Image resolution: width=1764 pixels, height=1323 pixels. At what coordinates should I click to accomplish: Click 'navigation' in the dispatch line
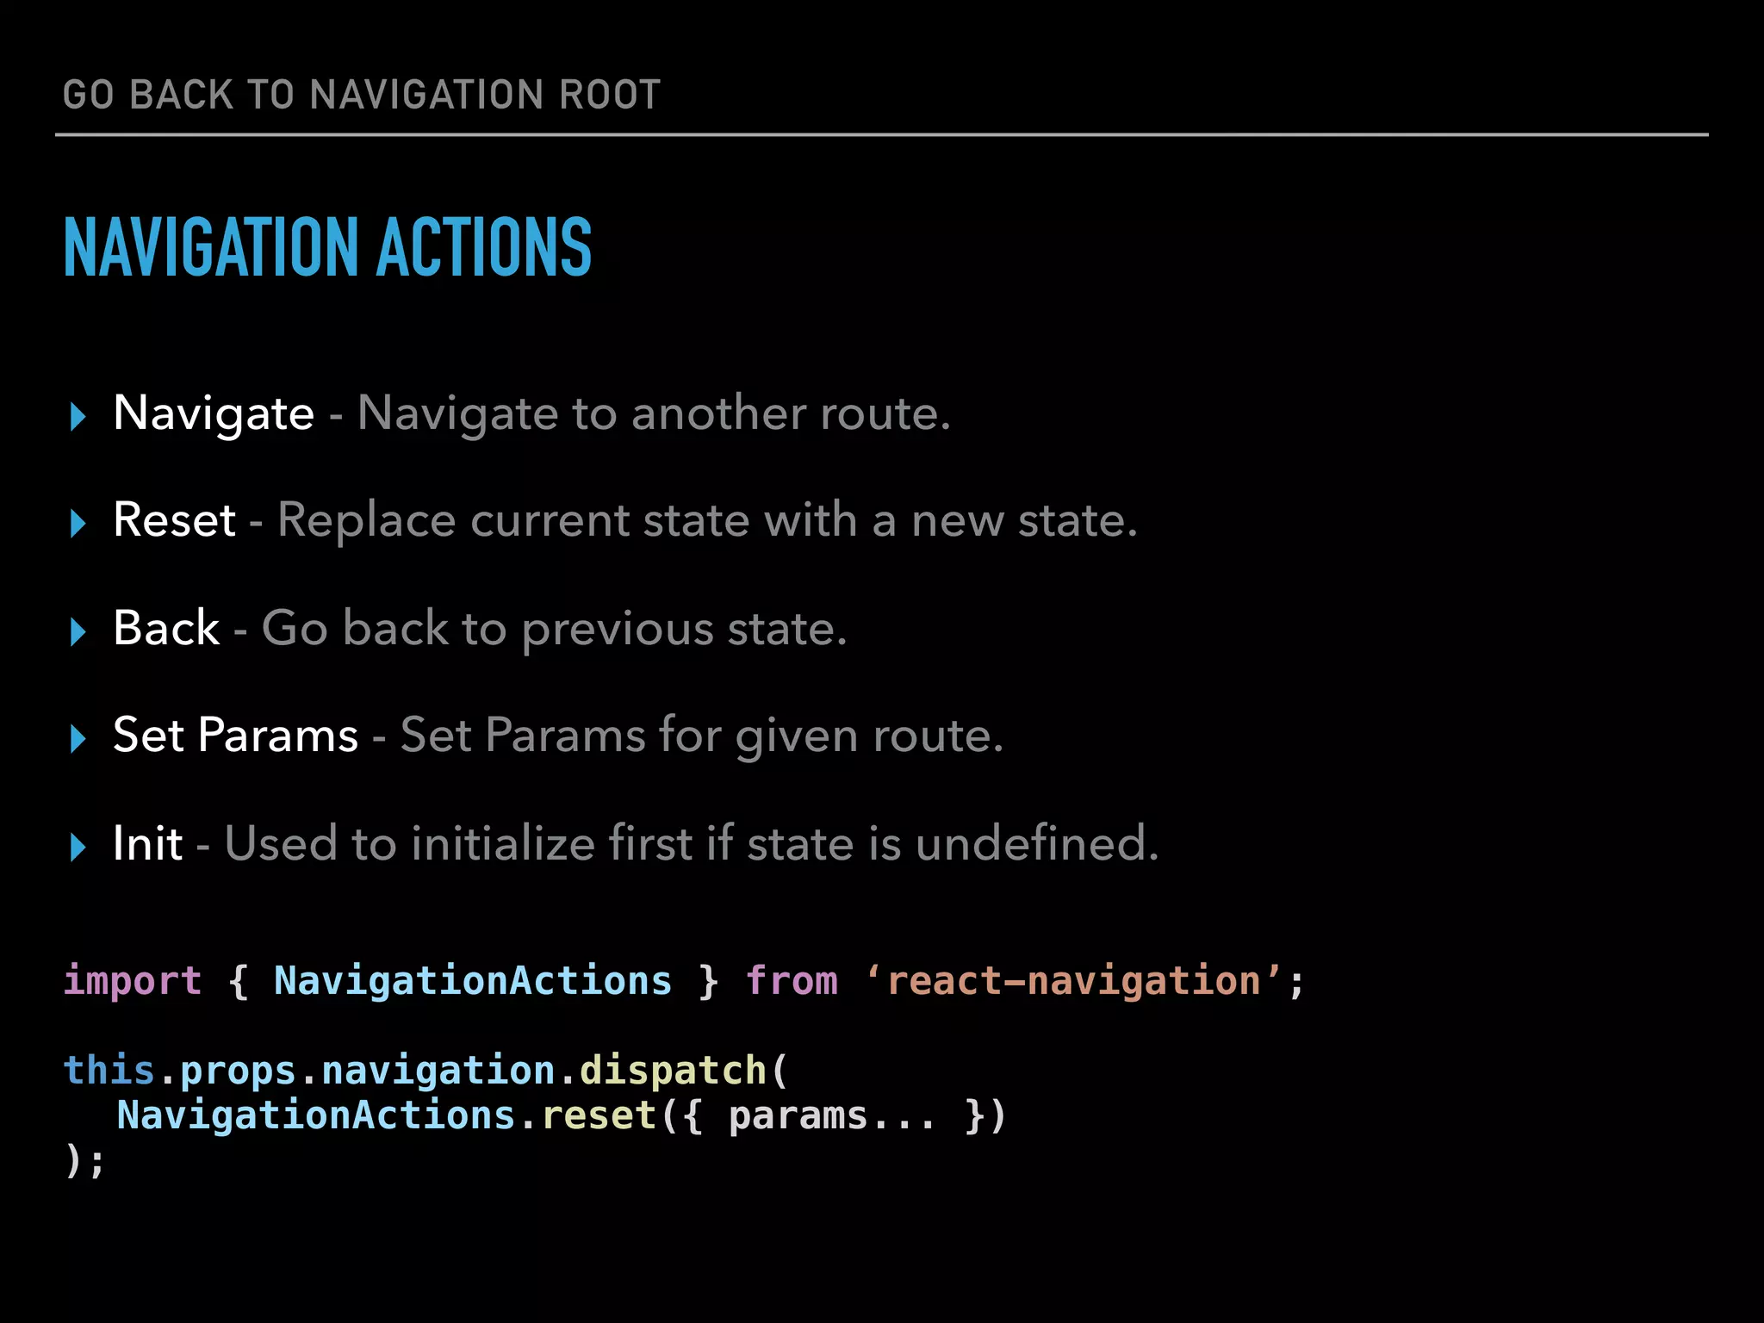click(438, 1072)
